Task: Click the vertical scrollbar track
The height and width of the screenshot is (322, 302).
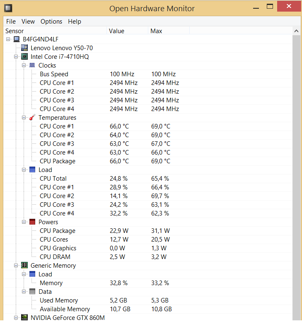Action: [x=296, y=178]
